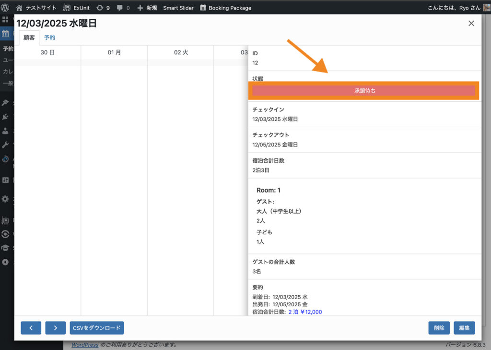Open the comments bubble icon

coord(120,8)
